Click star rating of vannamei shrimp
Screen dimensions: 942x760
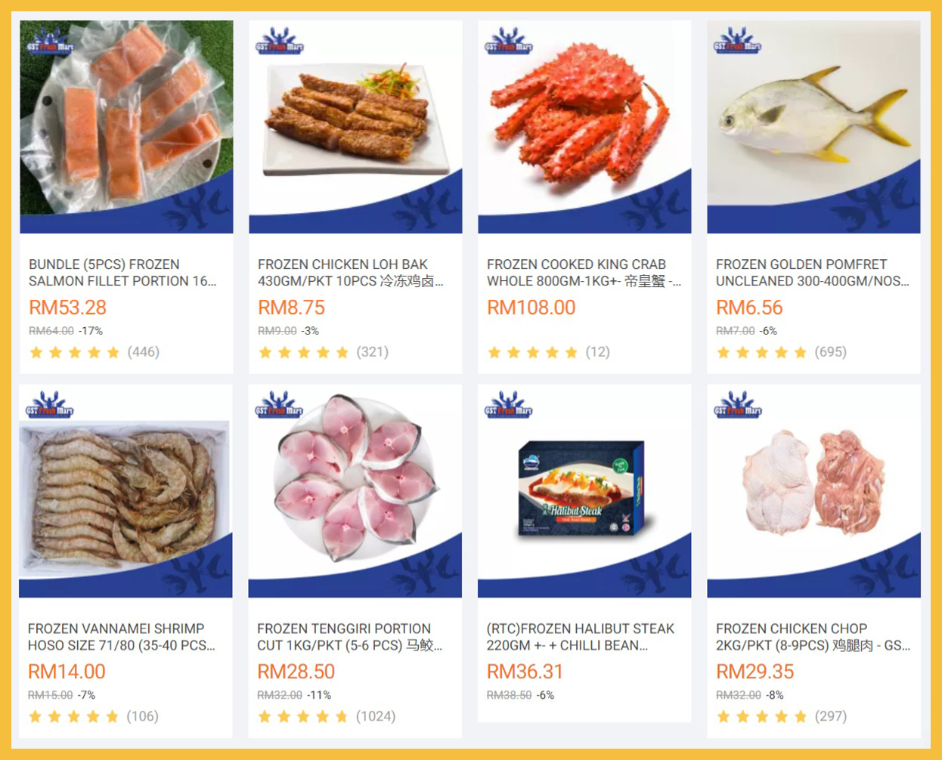(74, 716)
